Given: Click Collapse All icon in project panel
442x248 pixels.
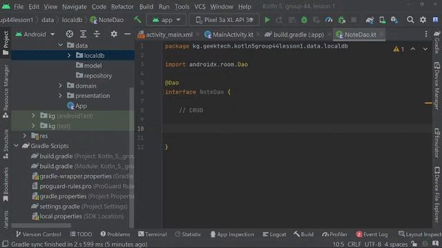Looking at the screenshot, I should (x=97, y=34).
